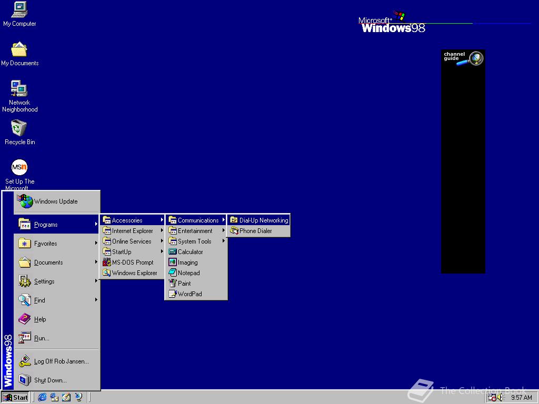
Task: Select the Network Neighborhood desktop icon
Action: click(19, 96)
